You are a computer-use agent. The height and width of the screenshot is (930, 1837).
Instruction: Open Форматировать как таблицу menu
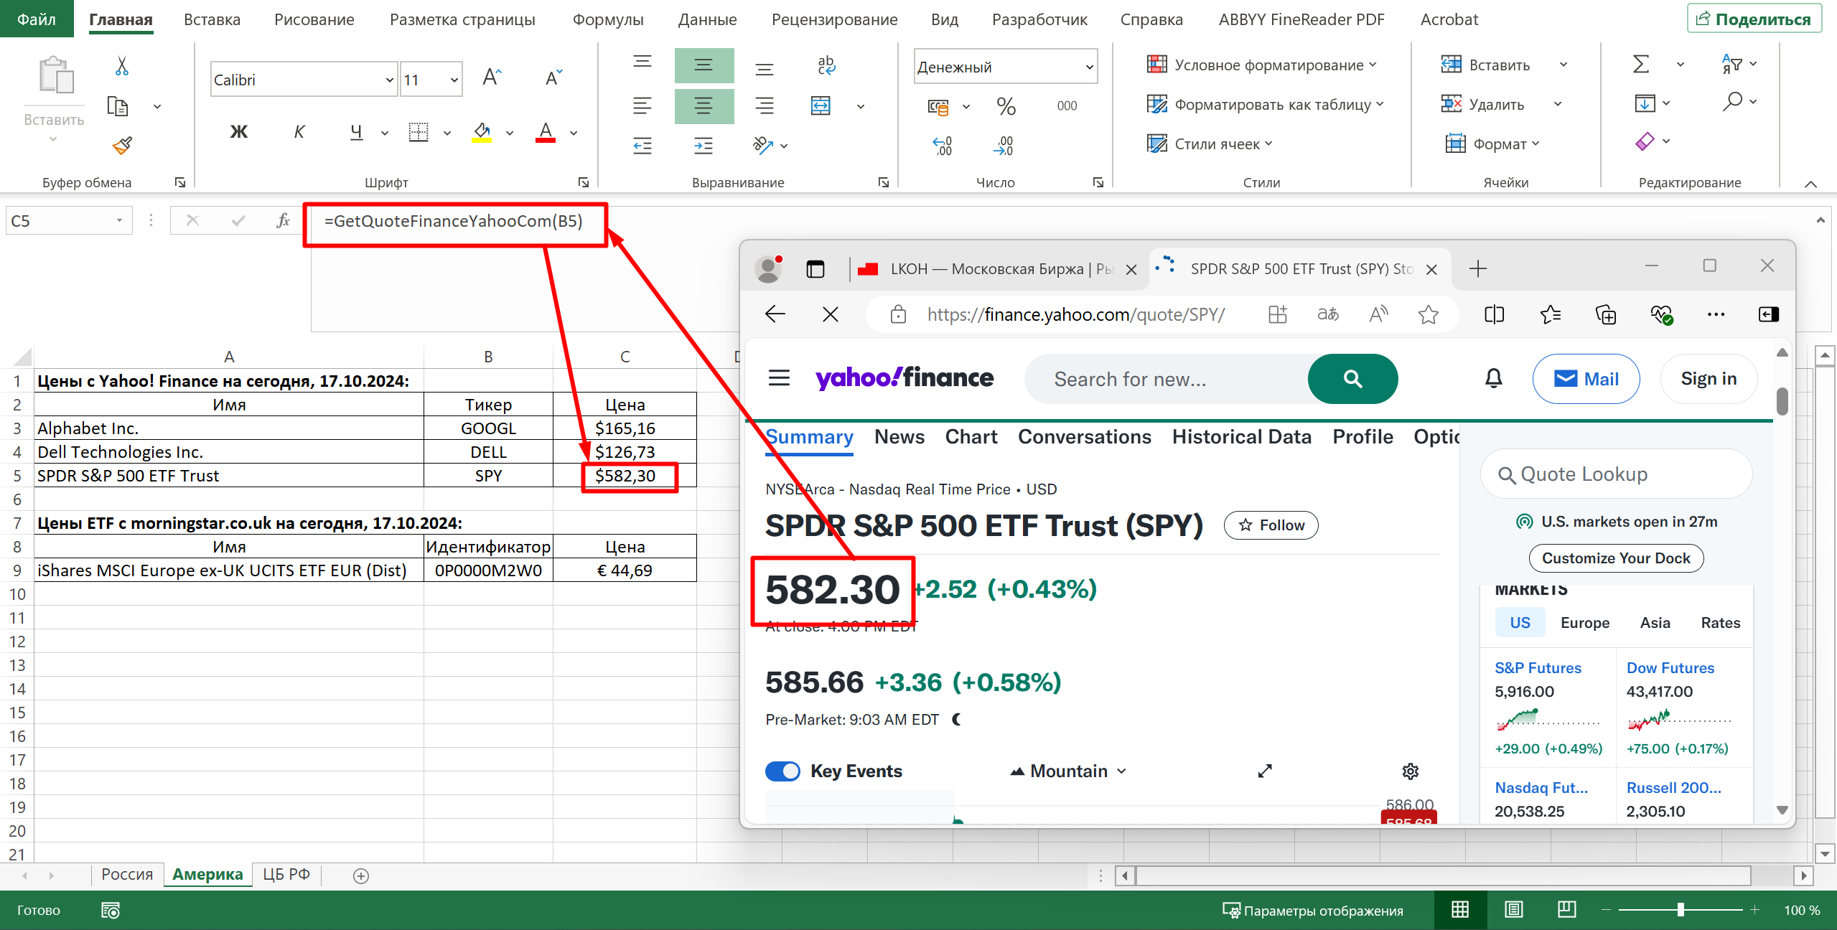pyautogui.click(x=1265, y=105)
